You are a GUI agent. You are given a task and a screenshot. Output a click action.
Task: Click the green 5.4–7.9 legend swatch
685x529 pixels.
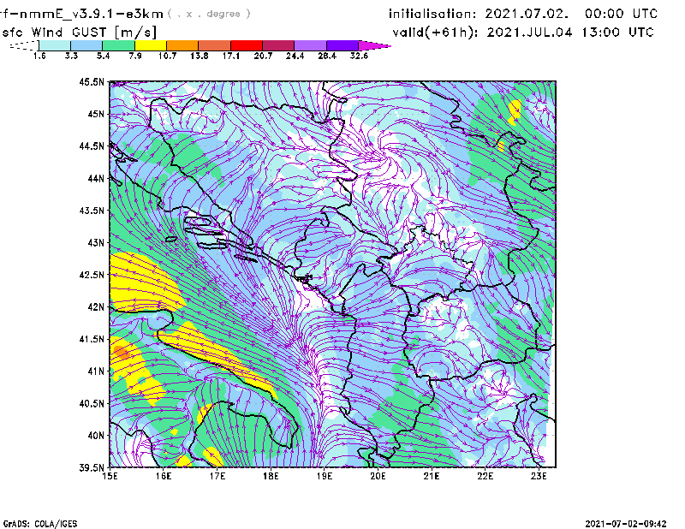pos(118,45)
